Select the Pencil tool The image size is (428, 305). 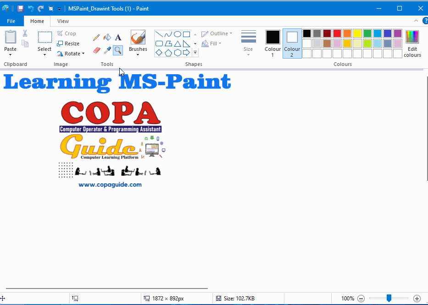96,38
